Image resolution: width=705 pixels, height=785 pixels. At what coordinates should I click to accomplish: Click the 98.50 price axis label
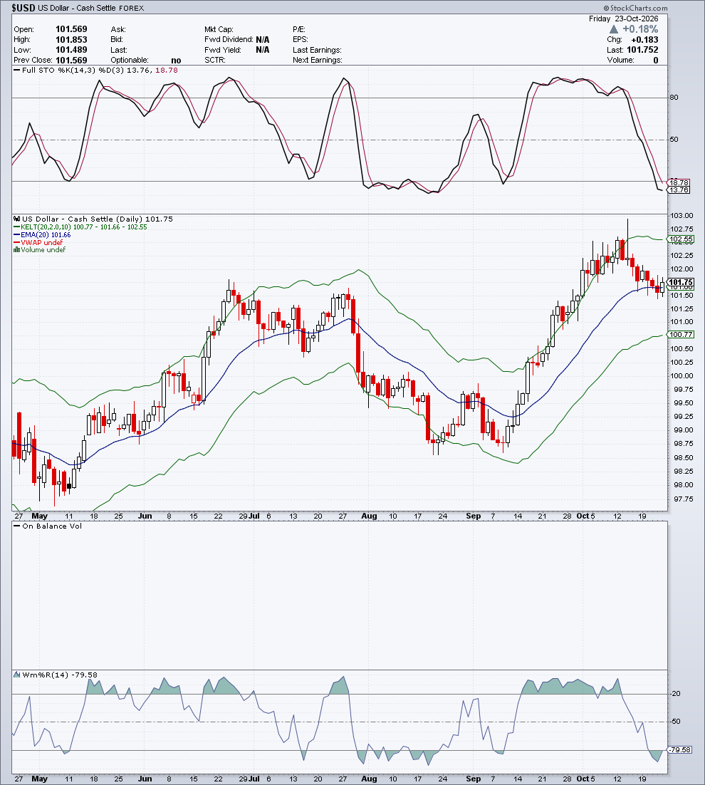(x=683, y=457)
